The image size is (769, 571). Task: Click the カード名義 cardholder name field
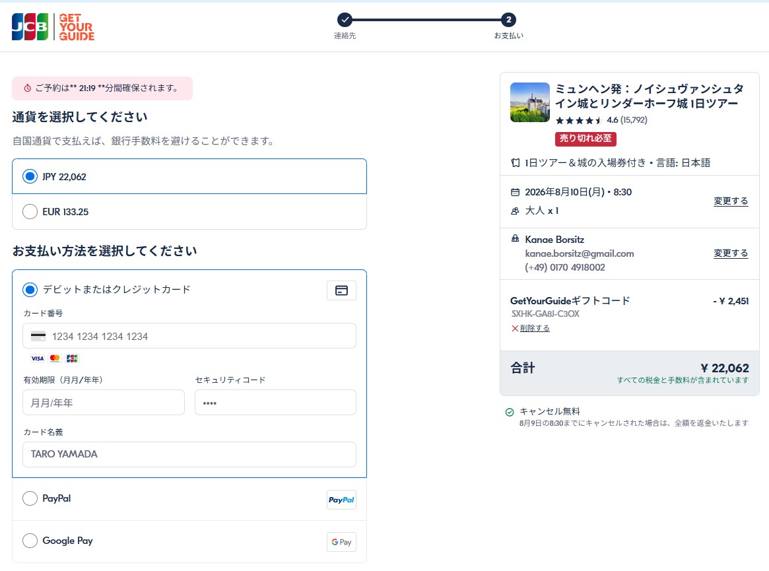189,454
